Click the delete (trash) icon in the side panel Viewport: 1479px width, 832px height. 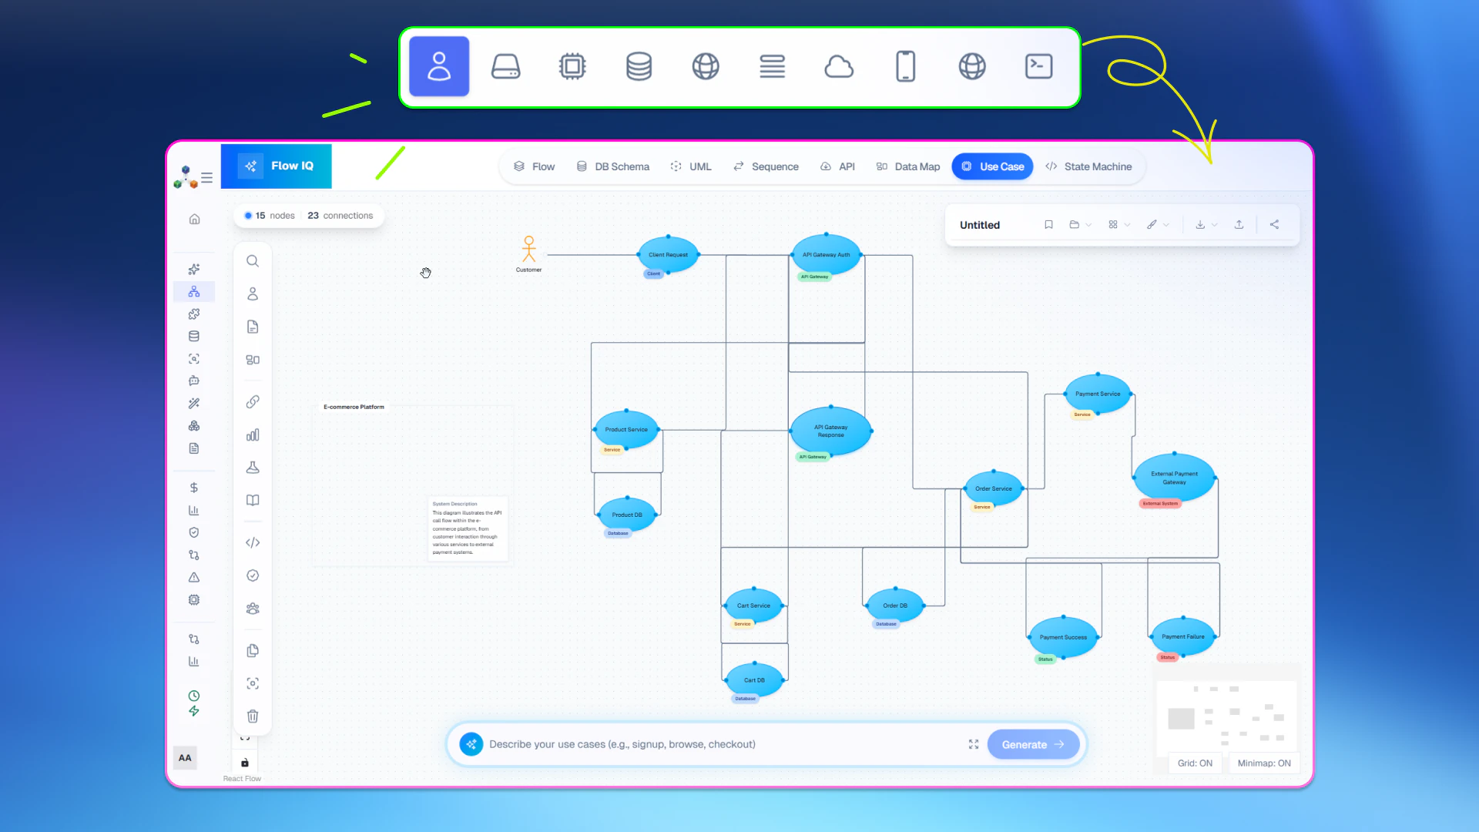(252, 716)
